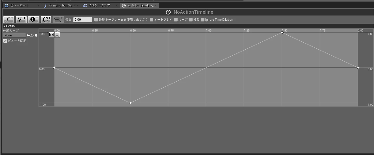Add a float track to the timeline
Image resolution: width=374 pixels, height=155 pixels.
9,20
